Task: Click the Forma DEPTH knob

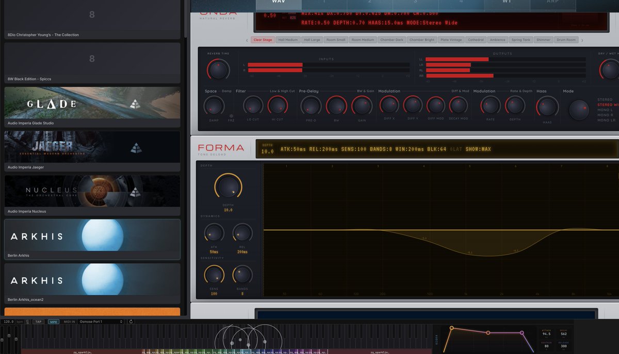Action: click(x=228, y=187)
